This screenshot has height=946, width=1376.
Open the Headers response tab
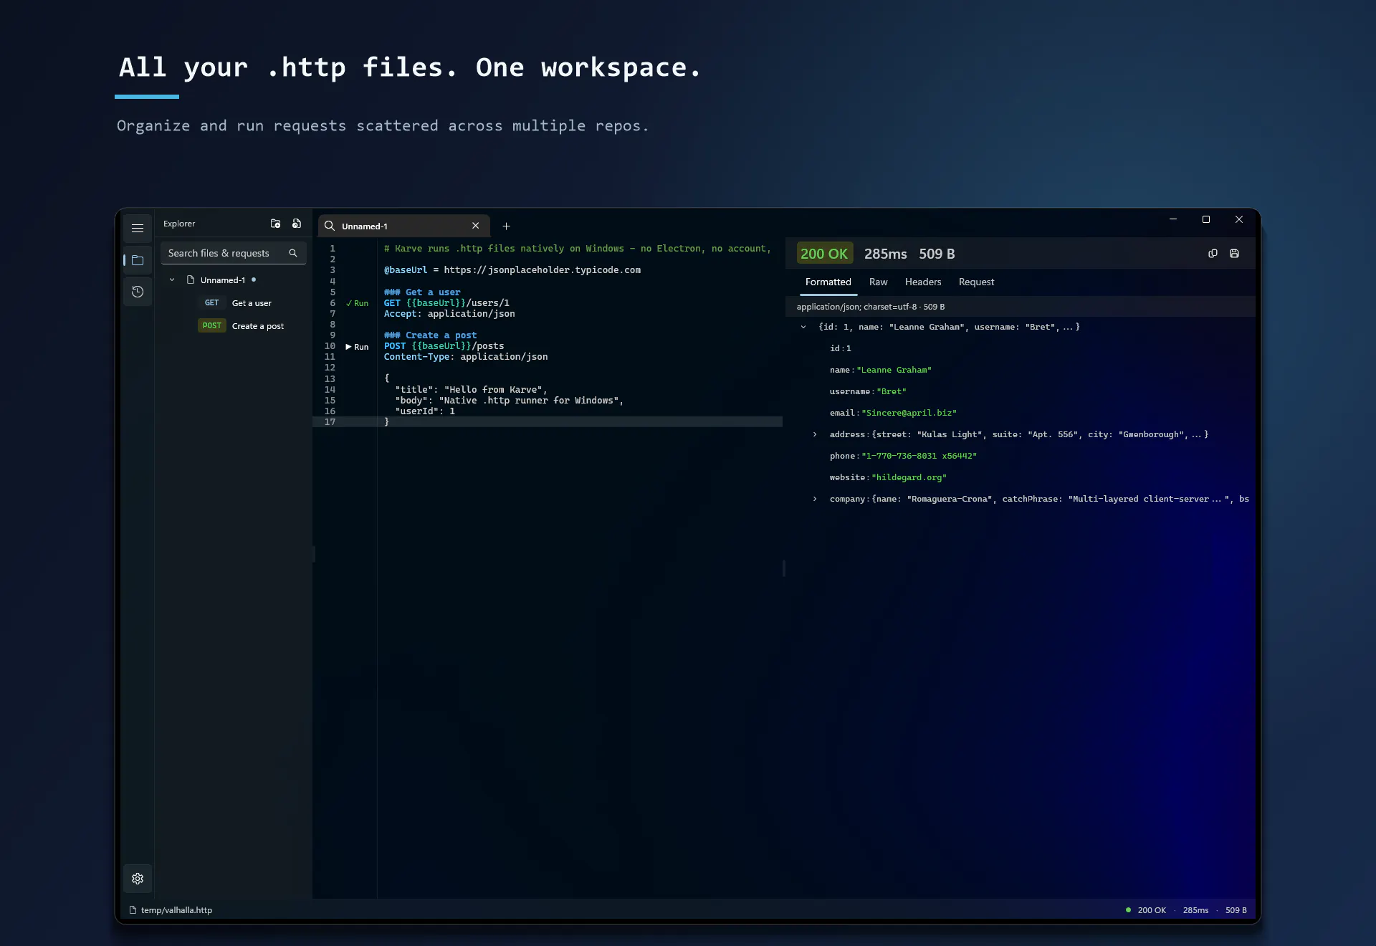[x=923, y=282]
